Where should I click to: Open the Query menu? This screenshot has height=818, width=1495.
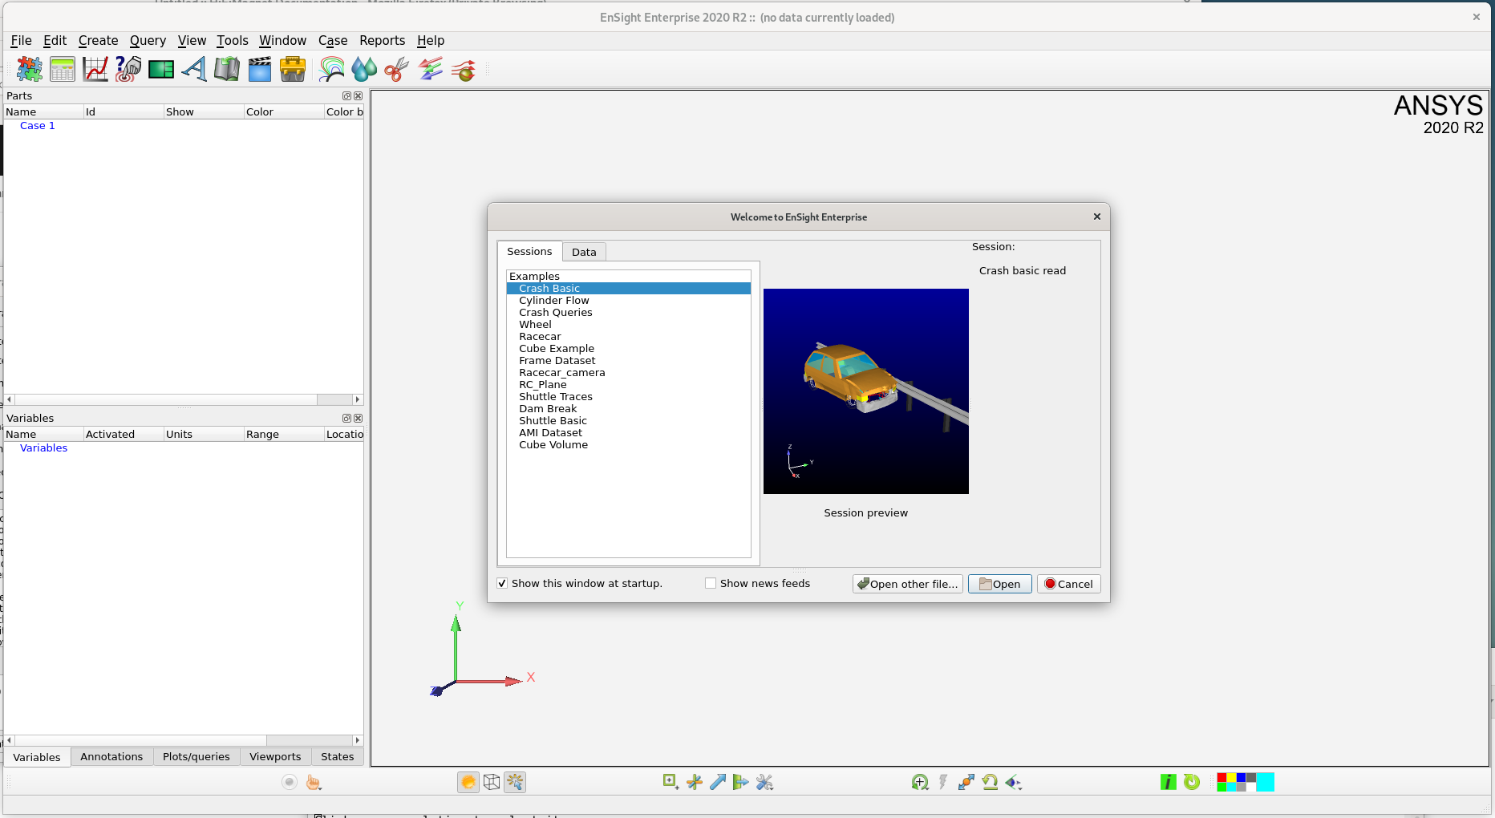point(148,40)
